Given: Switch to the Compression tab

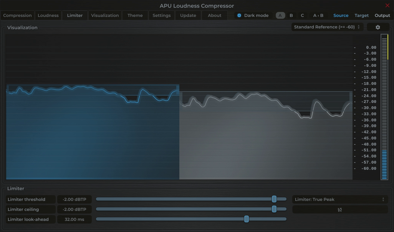Looking at the screenshot, I should pyautogui.click(x=17, y=15).
